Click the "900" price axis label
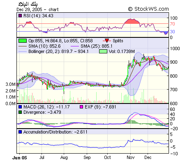Image resolution: width=185 pixels, height=168 pixels. pyautogui.click(x=173, y=62)
